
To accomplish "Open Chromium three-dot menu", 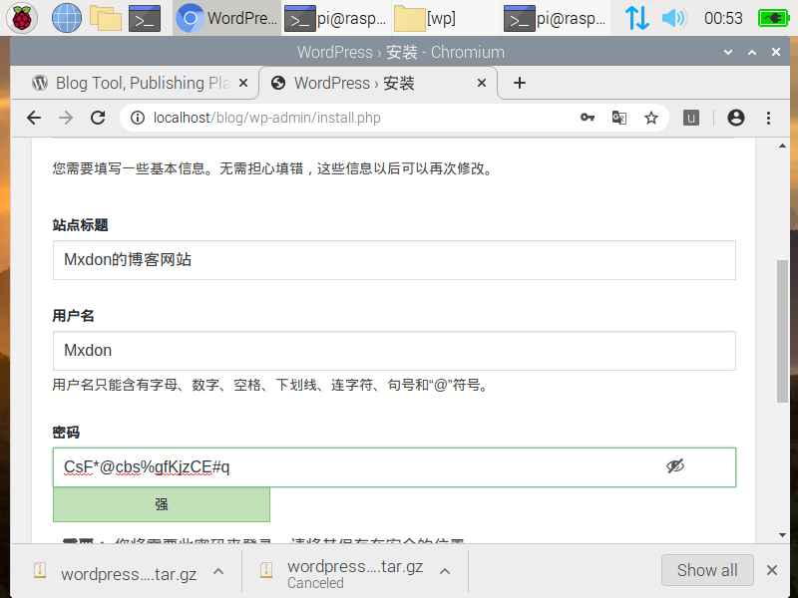I will click(x=768, y=118).
